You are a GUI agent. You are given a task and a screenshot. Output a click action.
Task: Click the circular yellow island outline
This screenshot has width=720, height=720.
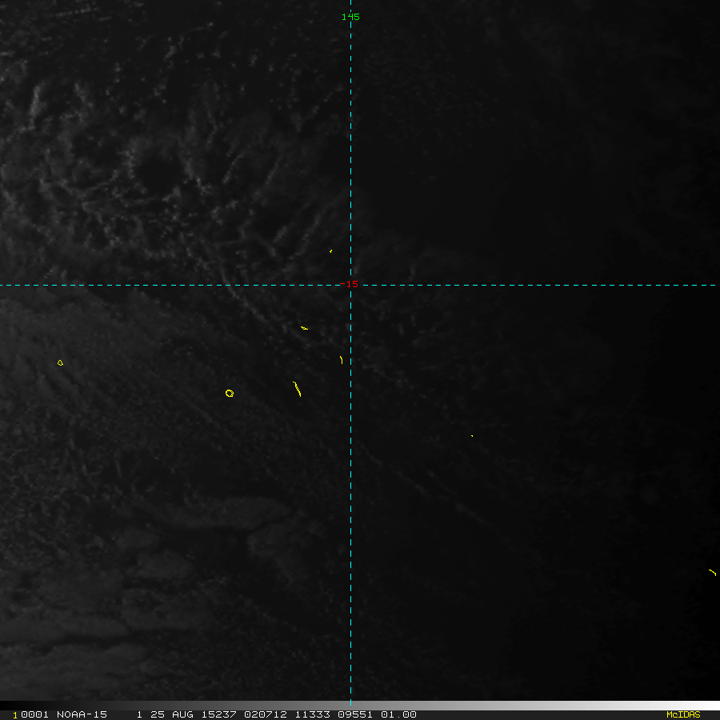pos(230,393)
